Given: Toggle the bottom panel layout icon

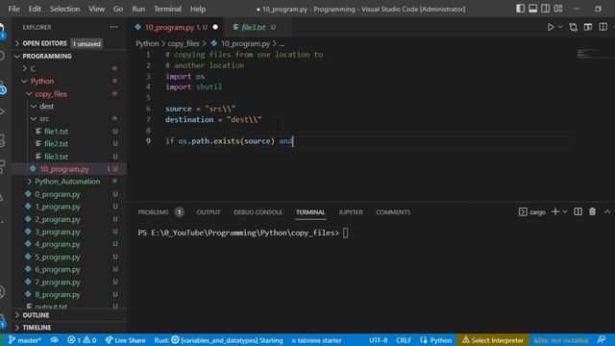Looking at the screenshot, I should tap(532, 9).
